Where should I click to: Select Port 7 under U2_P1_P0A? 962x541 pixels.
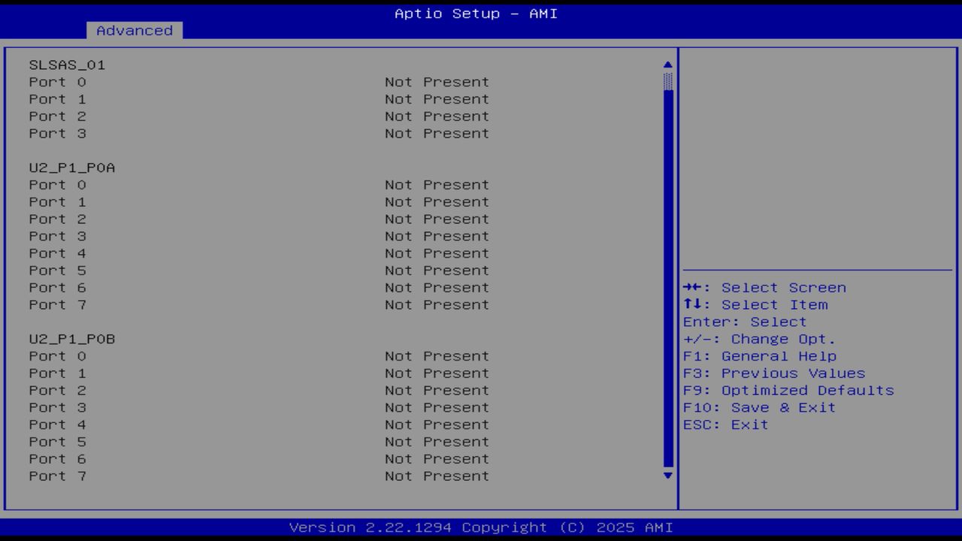pos(56,304)
